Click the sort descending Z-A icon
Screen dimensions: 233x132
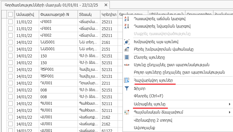127,26
